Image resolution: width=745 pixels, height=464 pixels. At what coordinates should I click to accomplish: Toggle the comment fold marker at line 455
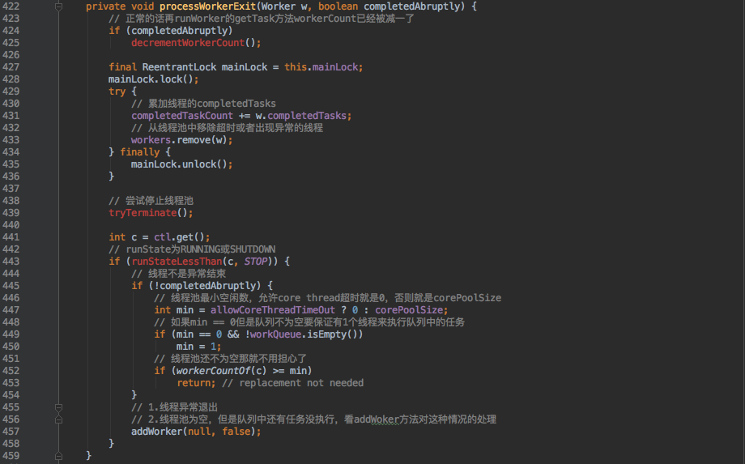click(x=58, y=407)
